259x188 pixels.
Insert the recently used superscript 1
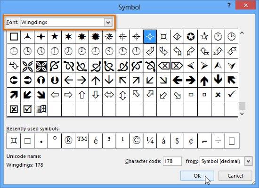(123, 140)
